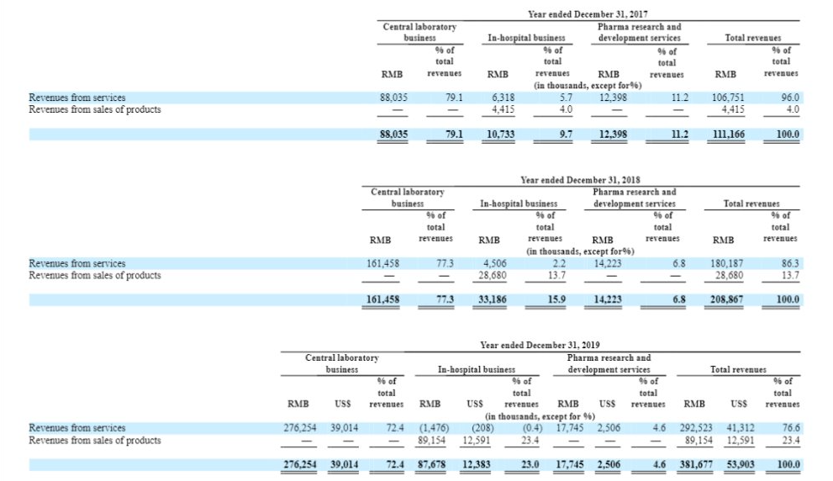
Task: Select 161,458 in the 2018 services row
Action: click(383, 263)
